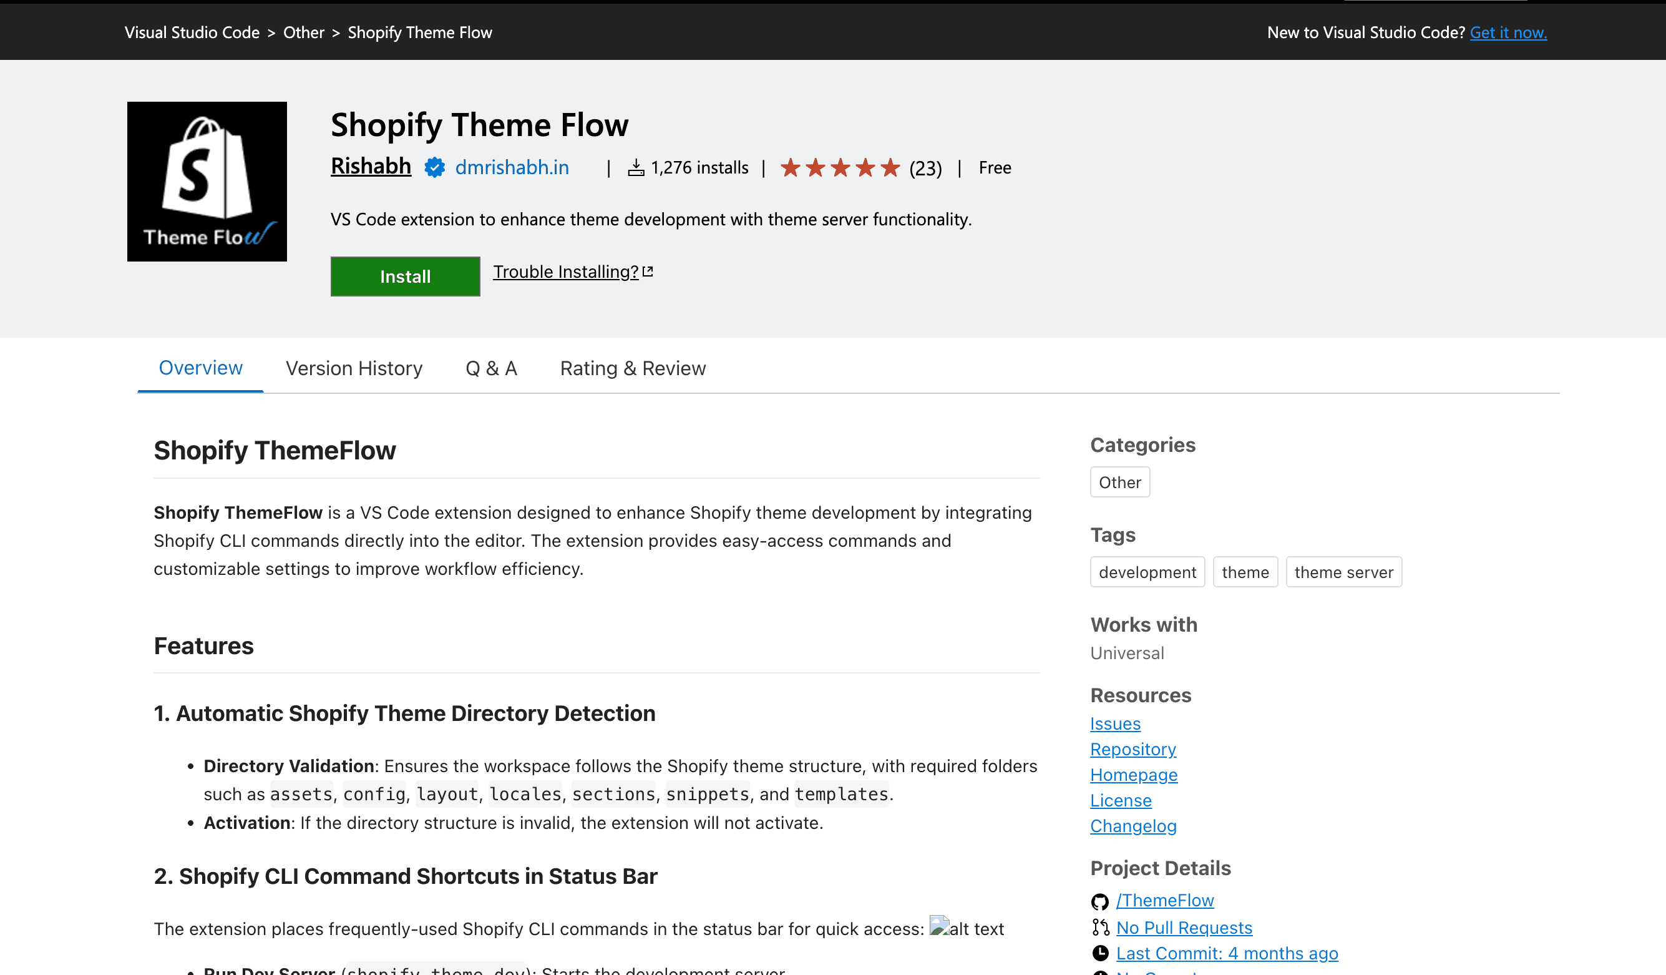
Task: Go to Visual Studio Code breadcrumb
Action: (192, 32)
